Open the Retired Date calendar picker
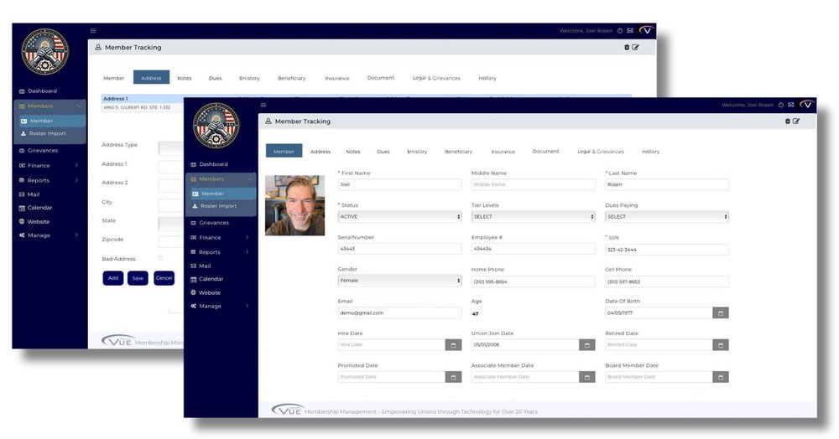This screenshot has height=439, width=839. [x=721, y=345]
